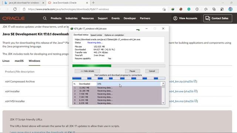Select connection row 2 with 10.180 MB
Screen dimensions: 237x133
click(117, 91)
